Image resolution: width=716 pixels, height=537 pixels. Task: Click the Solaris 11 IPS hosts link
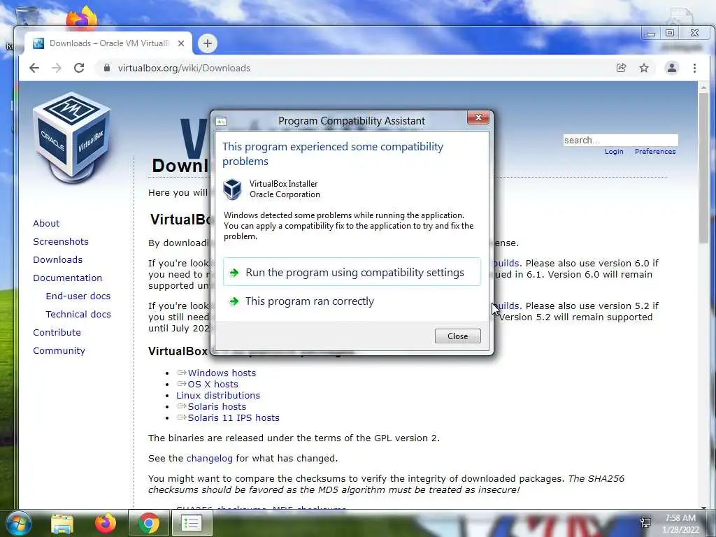(x=234, y=418)
